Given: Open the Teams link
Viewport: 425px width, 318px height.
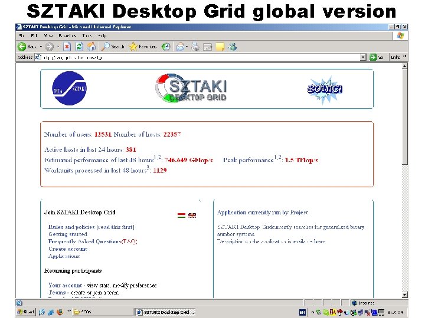Looking at the screenshot, I should [57, 293].
